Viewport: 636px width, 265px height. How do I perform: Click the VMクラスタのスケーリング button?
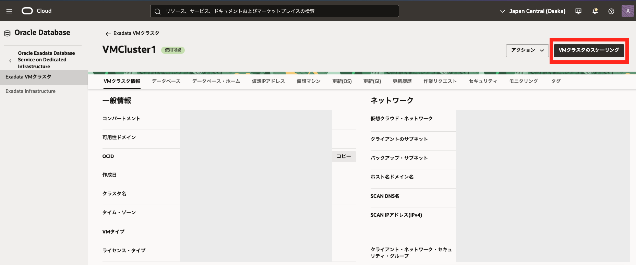pyautogui.click(x=589, y=50)
